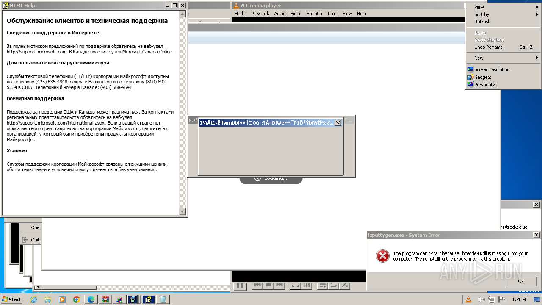The image size is (542, 305).
Task: Close the small window showing 'tracked-se' text
Action: tap(536, 204)
